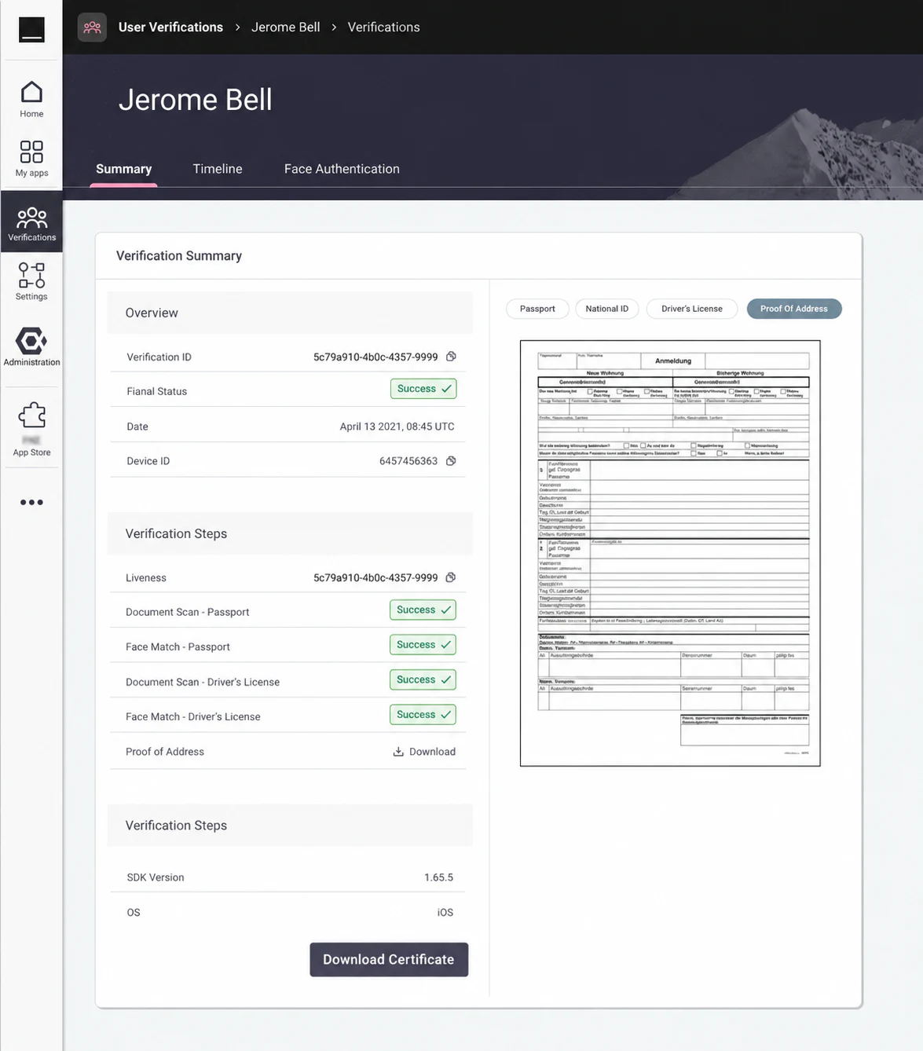Select the Proof Of Address document pill

point(794,309)
